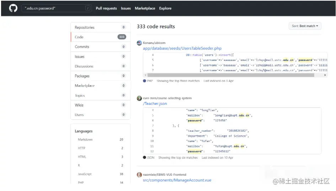Click the "SongTian@bupt.edu.cn" mailbox value
The image size is (336, 191).
[x=232, y=116]
